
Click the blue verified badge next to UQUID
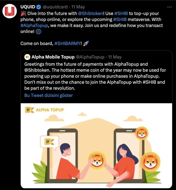coord(39,7)
